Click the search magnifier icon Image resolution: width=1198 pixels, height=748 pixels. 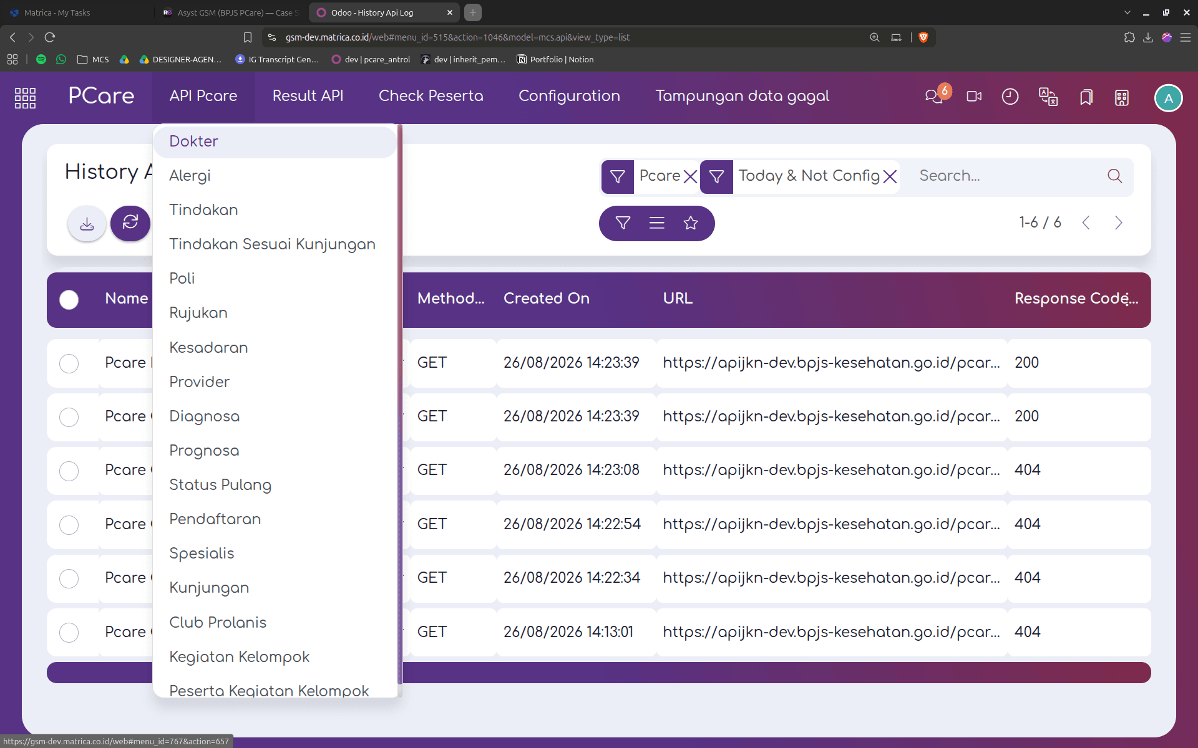point(1115,176)
